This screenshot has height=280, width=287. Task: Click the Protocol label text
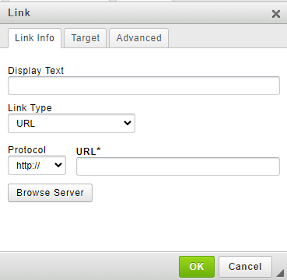(x=27, y=150)
